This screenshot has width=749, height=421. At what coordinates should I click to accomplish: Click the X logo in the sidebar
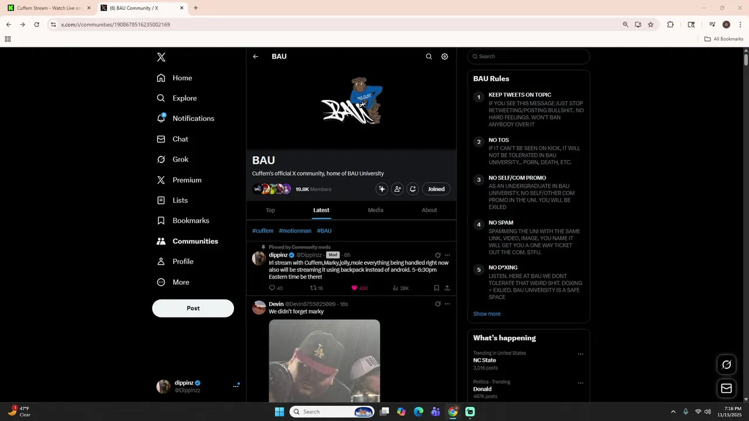[x=161, y=57]
